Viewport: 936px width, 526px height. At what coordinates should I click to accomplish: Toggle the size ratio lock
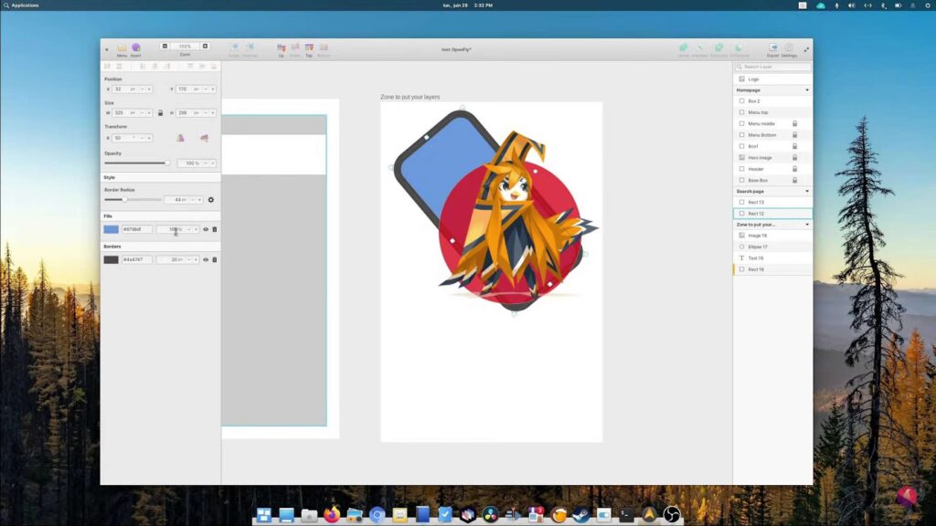pyautogui.click(x=161, y=112)
